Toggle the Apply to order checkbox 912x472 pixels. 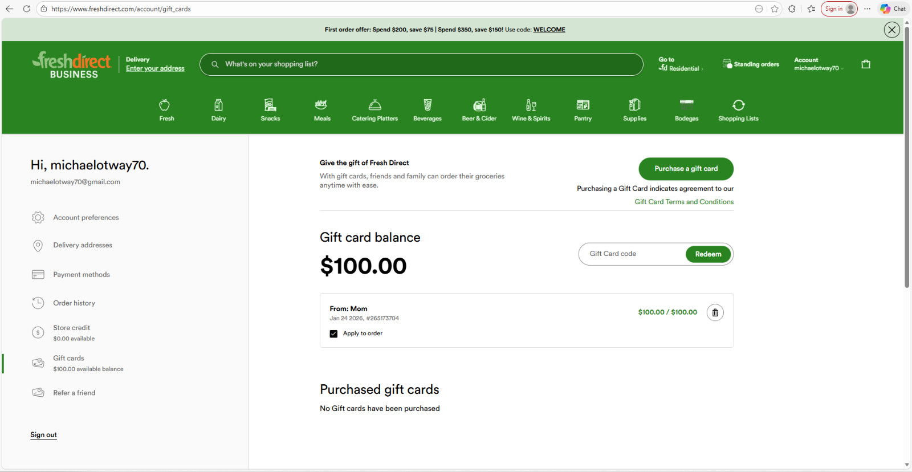point(333,334)
